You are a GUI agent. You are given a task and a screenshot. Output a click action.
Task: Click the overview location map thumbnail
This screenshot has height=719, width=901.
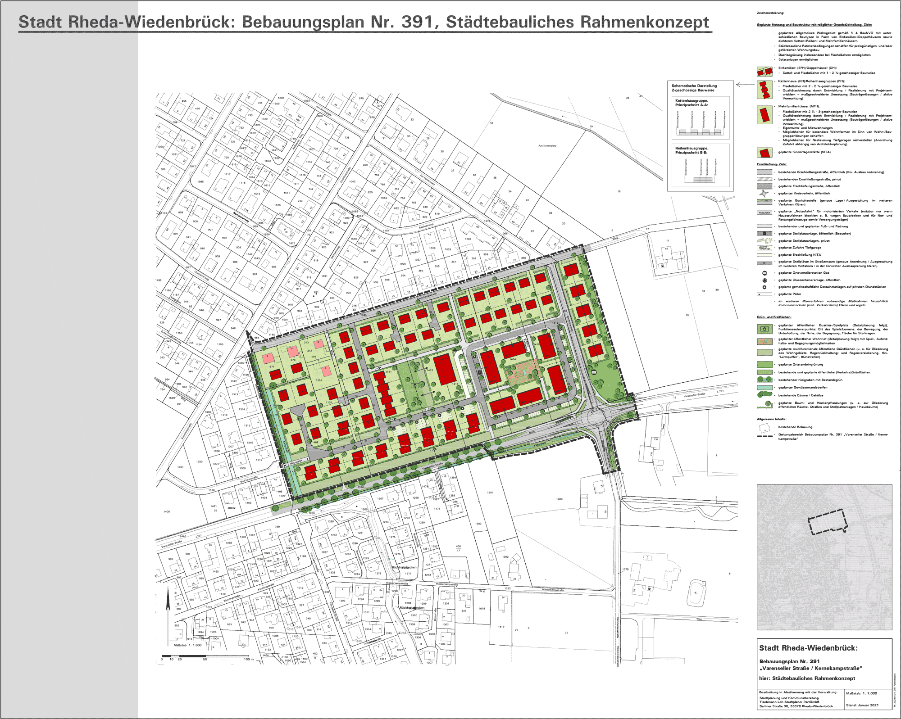pos(824,557)
